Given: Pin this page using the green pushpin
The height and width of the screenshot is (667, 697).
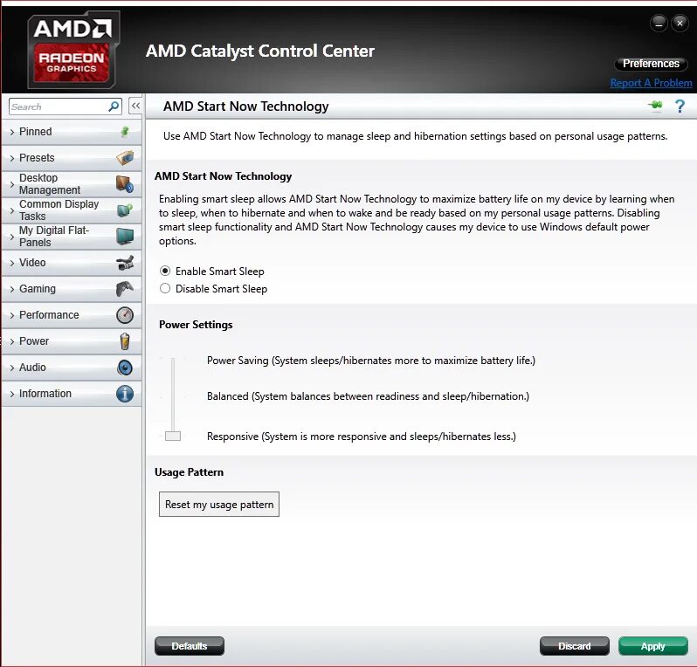Looking at the screenshot, I should [x=655, y=106].
